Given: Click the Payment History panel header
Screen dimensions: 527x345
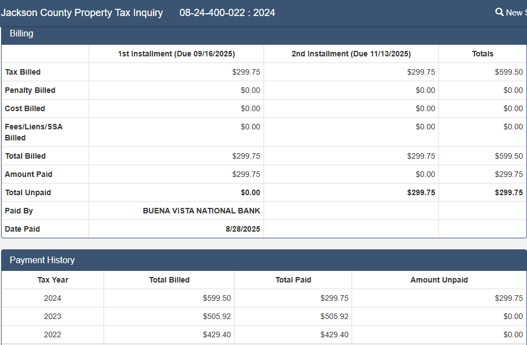Looking at the screenshot, I should click(x=42, y=260).
